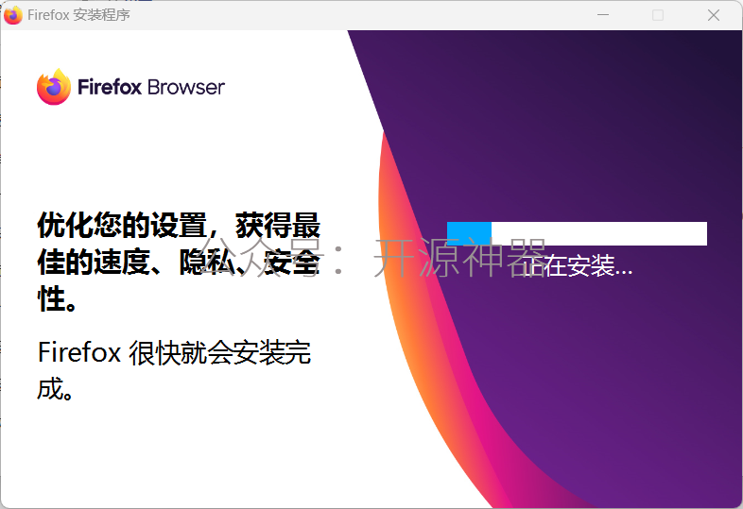743x509 pixels.
Task: Minimize the Firefox installer window
Action: tap(603, 15)
